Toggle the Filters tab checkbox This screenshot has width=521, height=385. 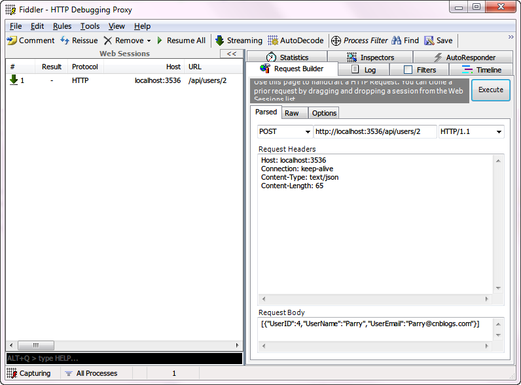(x=408, y=70)
